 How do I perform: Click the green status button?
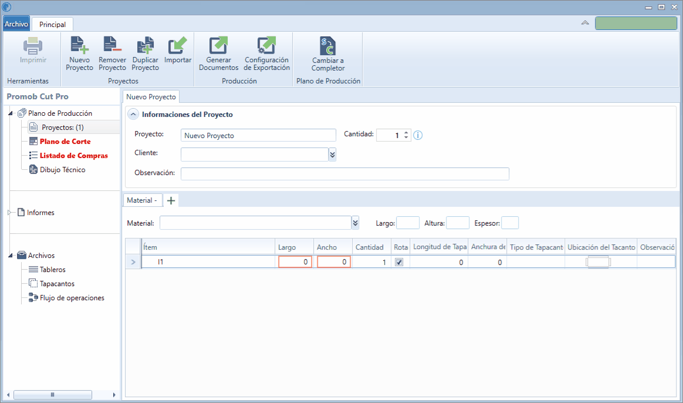(636, 23)
